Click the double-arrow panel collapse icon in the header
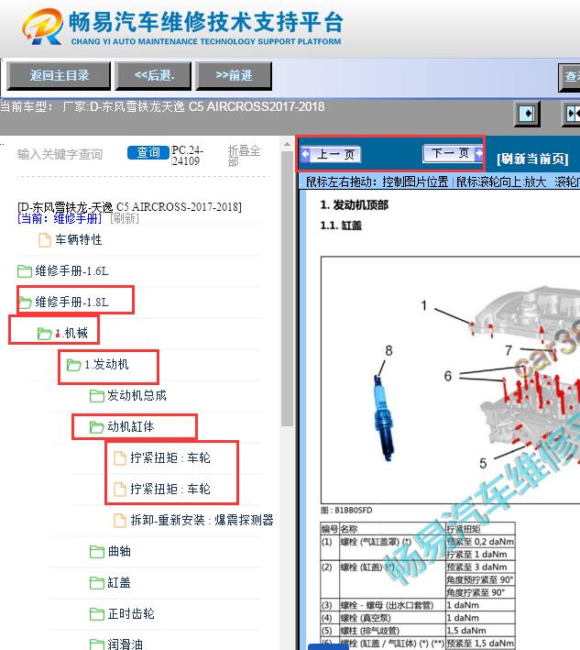 [573, 113]
